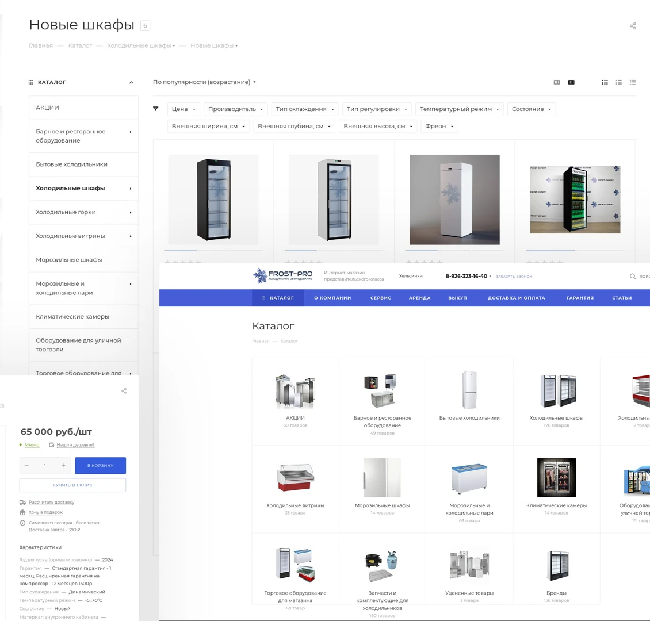Open the Тип охлаждения filter dropdown
This screenshot has height=621, width=650.
point(305,109)
